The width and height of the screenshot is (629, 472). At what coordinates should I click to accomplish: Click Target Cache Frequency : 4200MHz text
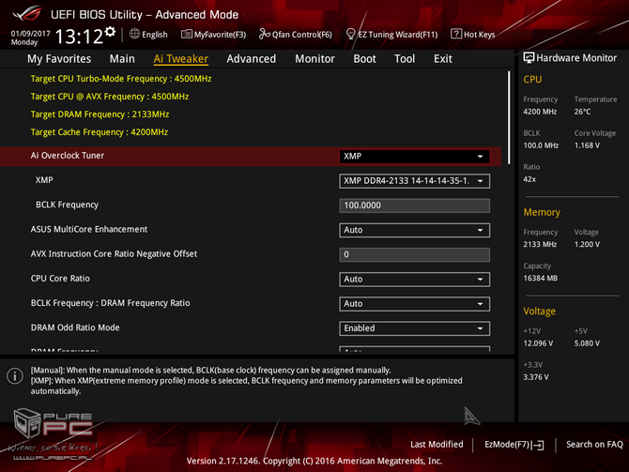100,132
